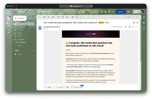
Task: Apply a label to this email
Action: (x=77, y=17)
